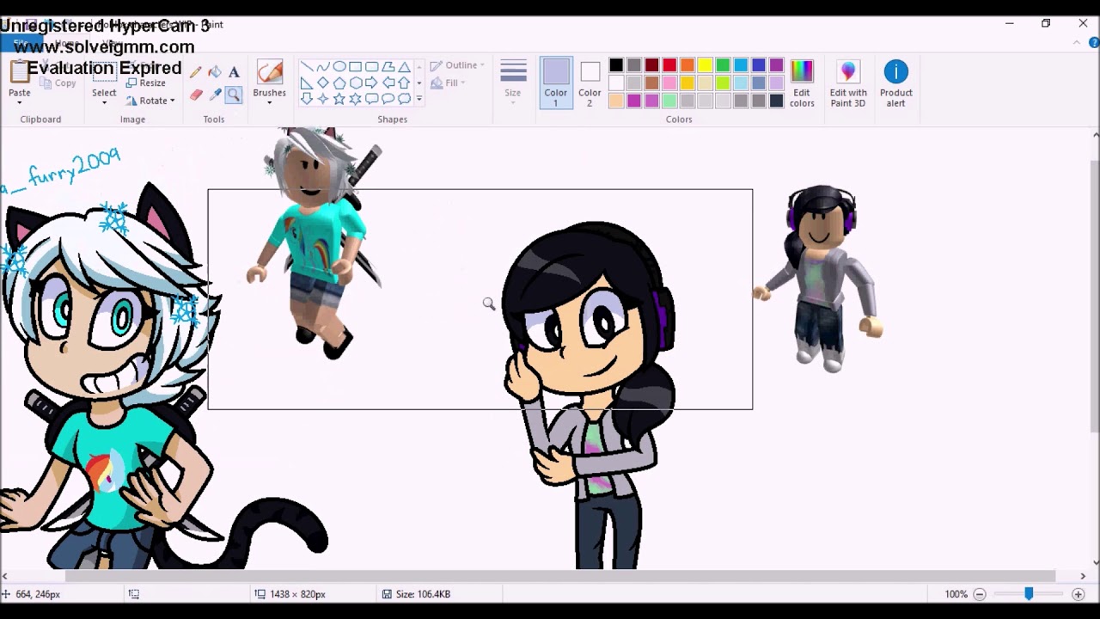This screenshot has width=1100, height=619.
Task: Choose the Oval shape
Action: click(x=339, y=67)
